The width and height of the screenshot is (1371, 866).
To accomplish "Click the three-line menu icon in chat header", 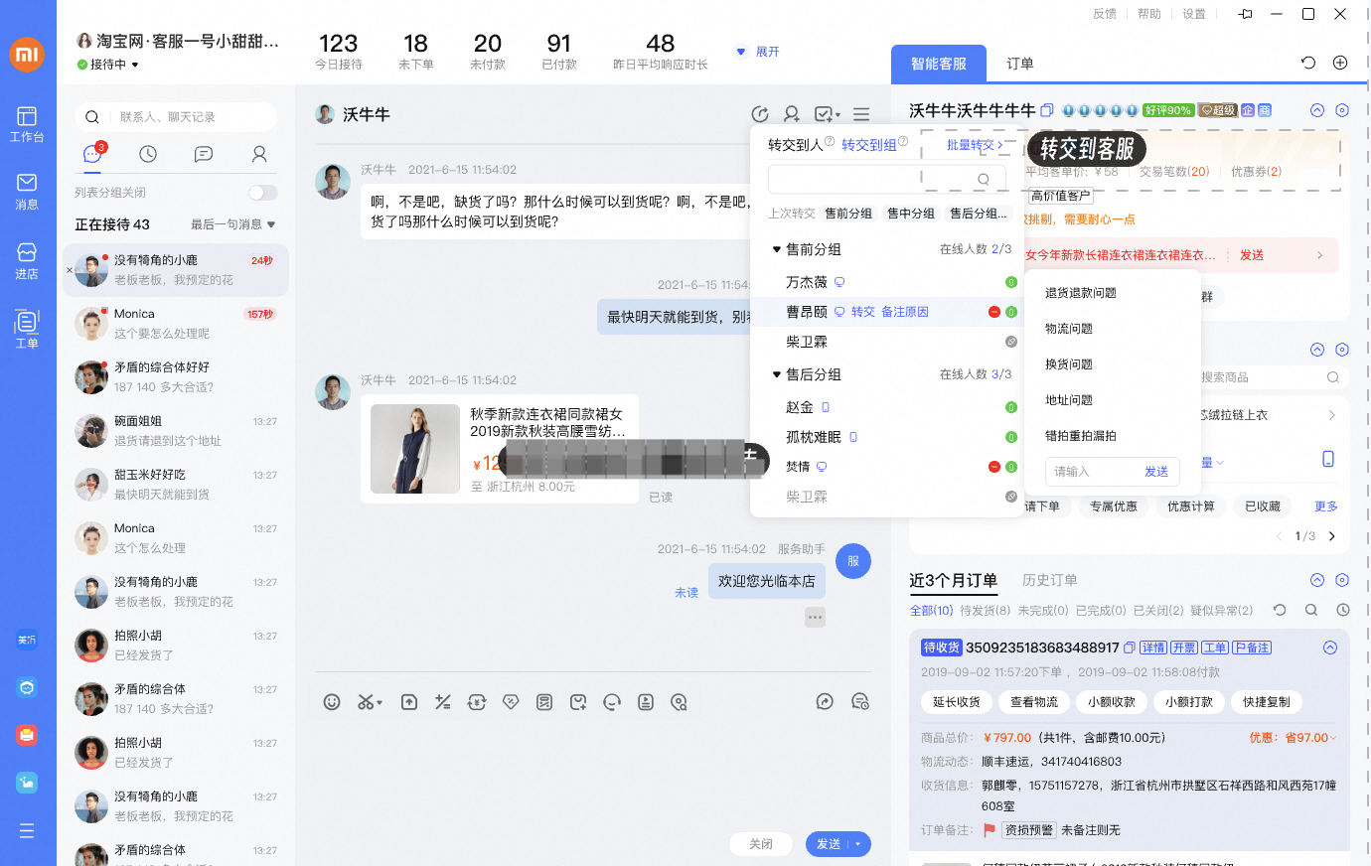I will (861, 114).
